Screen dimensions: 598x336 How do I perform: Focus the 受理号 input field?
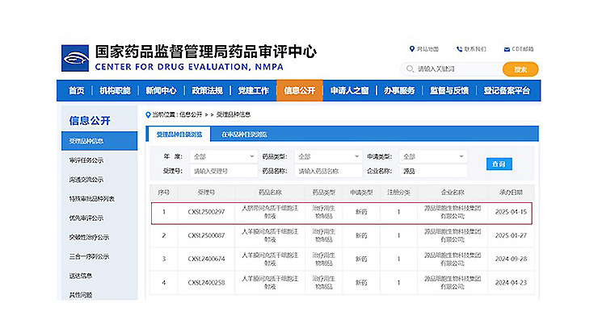224,171
